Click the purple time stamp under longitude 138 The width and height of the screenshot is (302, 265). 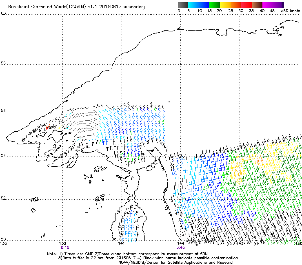click(65, 247)
